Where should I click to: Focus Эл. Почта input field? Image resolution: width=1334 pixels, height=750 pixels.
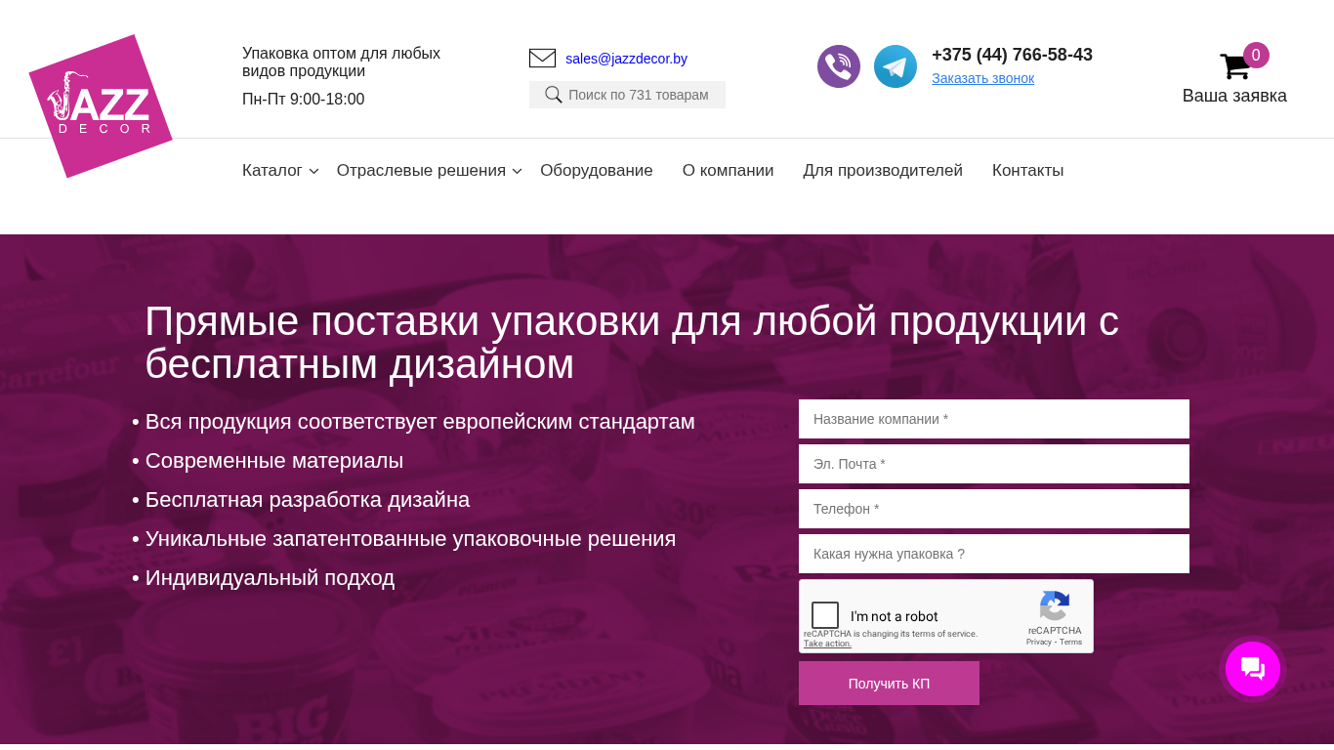[x=994, y=464]
